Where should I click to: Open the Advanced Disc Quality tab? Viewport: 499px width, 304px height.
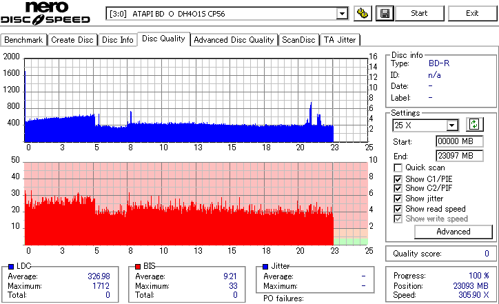click(x=234, y=40)
